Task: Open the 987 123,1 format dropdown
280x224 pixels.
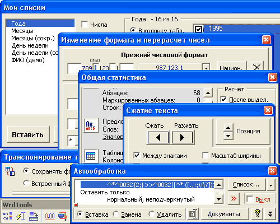Action: pyautogui.click(x=206, y=67)
